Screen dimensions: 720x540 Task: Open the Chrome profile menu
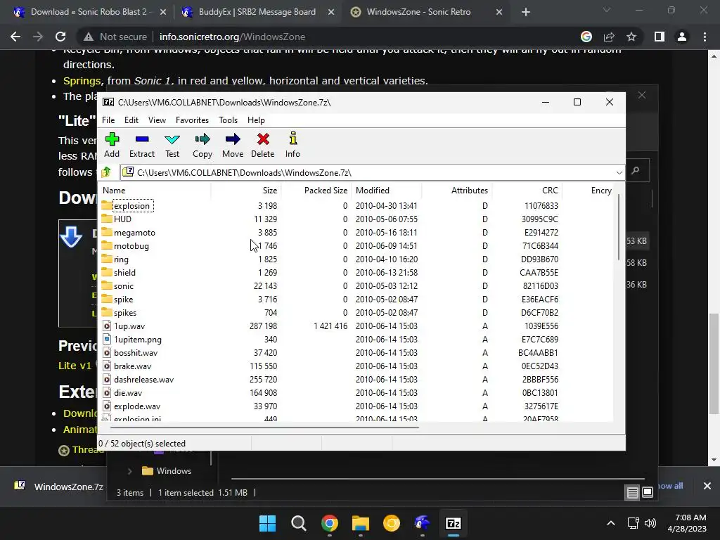click(682, 37)
